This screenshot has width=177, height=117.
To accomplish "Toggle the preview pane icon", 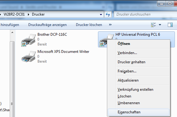I will click(170, 25).
